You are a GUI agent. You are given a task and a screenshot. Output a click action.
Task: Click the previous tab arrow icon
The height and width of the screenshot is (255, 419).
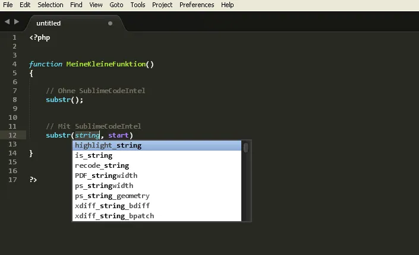point(7,21)
